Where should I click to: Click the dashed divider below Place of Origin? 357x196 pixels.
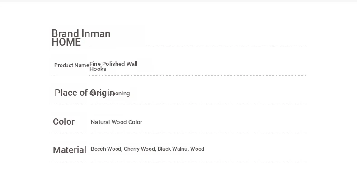pos(178,104)
